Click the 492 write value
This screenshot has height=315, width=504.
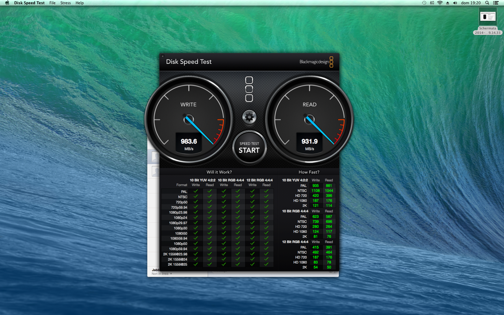tap(315, 252)
